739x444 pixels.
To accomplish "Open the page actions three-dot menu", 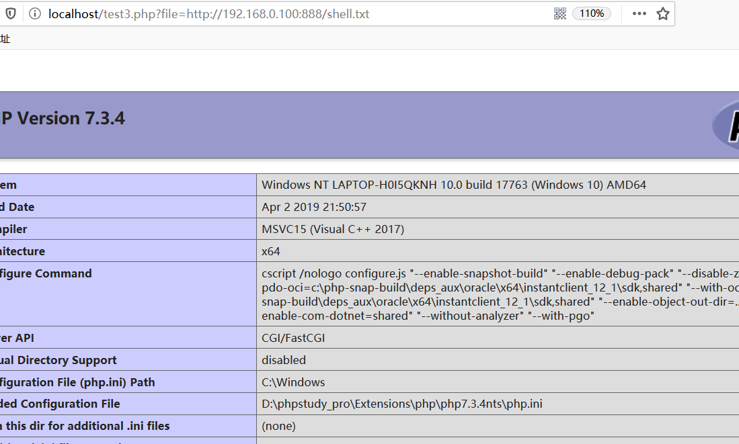I will [639, 13].
